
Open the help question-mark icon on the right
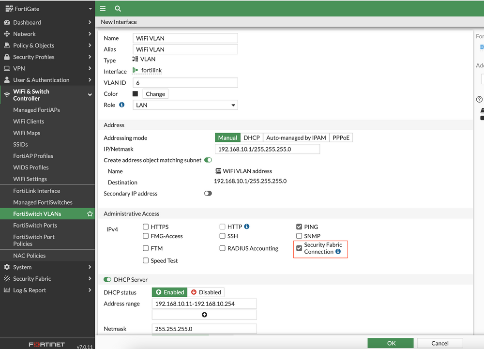[479, 99]
